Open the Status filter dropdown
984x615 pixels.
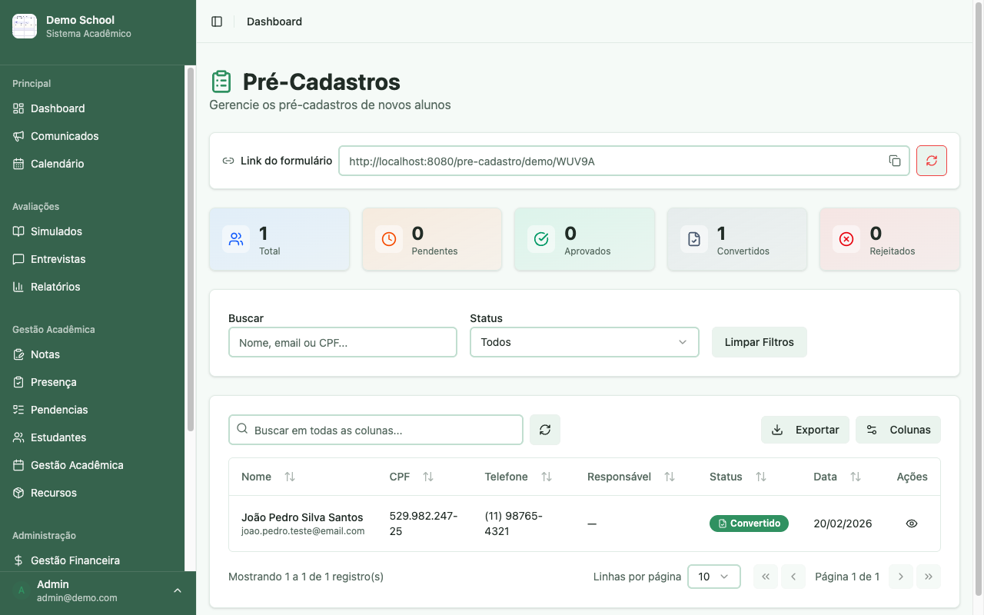pos(584,342)
